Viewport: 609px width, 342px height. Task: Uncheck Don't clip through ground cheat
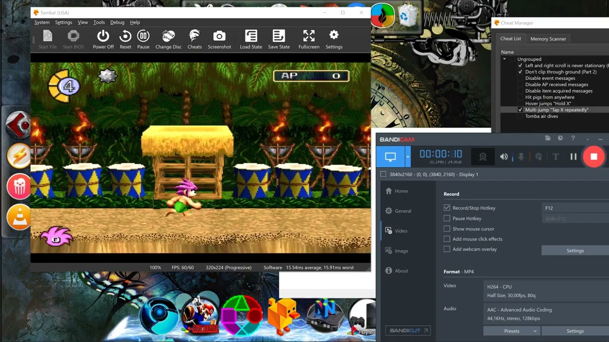[520, 72]
